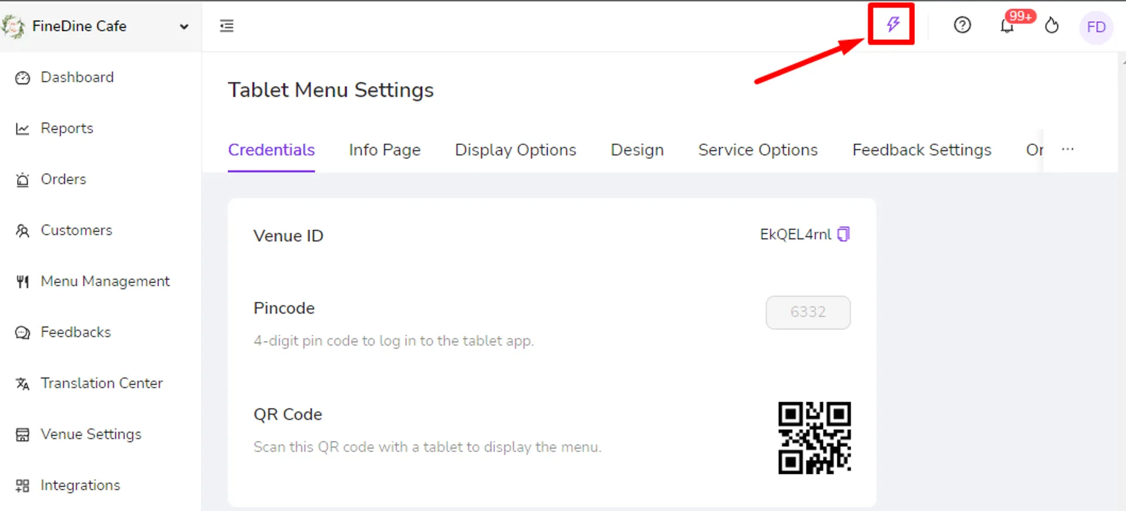Show more tabs via the ellipsis
Screen dimensions: 1126x511
coord(1067,149)
